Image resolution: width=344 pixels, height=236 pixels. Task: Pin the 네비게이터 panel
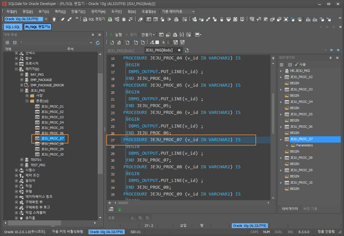pyautogui.click(x=330, y=58)
